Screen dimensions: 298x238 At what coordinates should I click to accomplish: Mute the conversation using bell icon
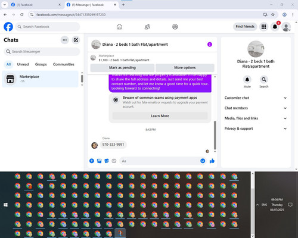click(247, 80)
